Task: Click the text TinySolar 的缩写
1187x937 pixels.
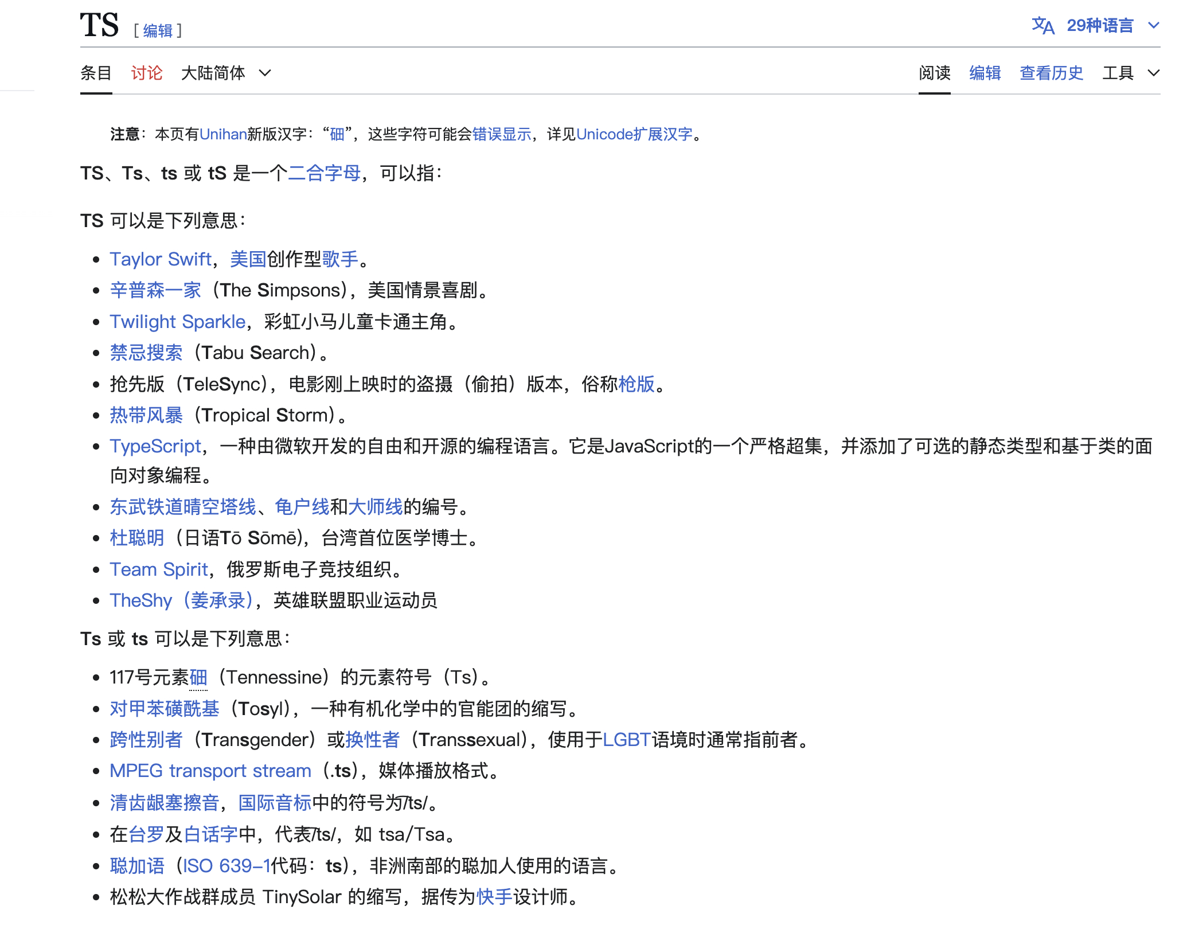Action: pos(333,897)
